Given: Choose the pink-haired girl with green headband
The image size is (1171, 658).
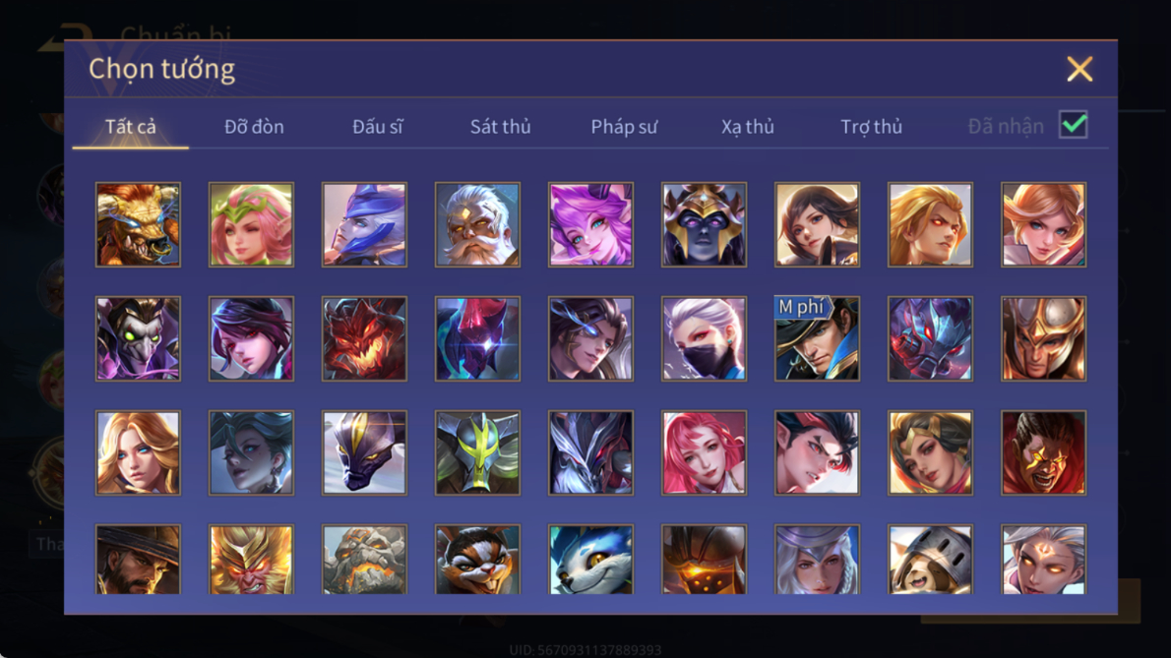Looking at the screenshot, I should tap(251, 224).
